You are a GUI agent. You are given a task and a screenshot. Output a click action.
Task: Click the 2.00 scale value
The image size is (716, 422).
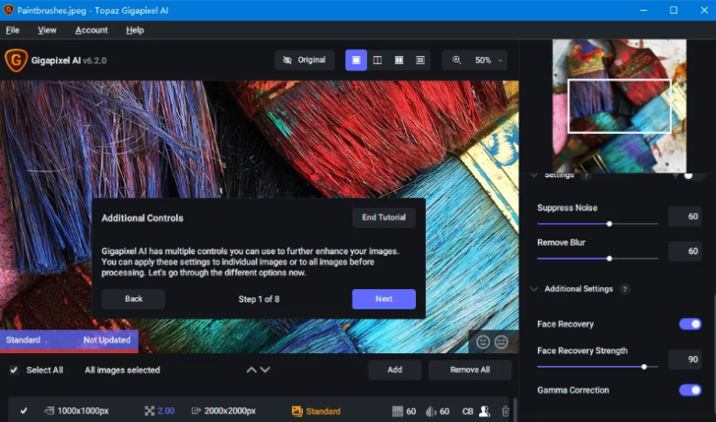coord(166,411)
